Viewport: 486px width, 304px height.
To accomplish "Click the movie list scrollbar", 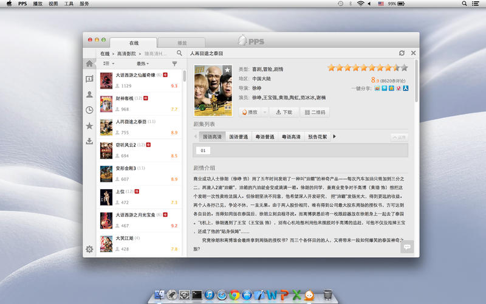I will point(185,76).
